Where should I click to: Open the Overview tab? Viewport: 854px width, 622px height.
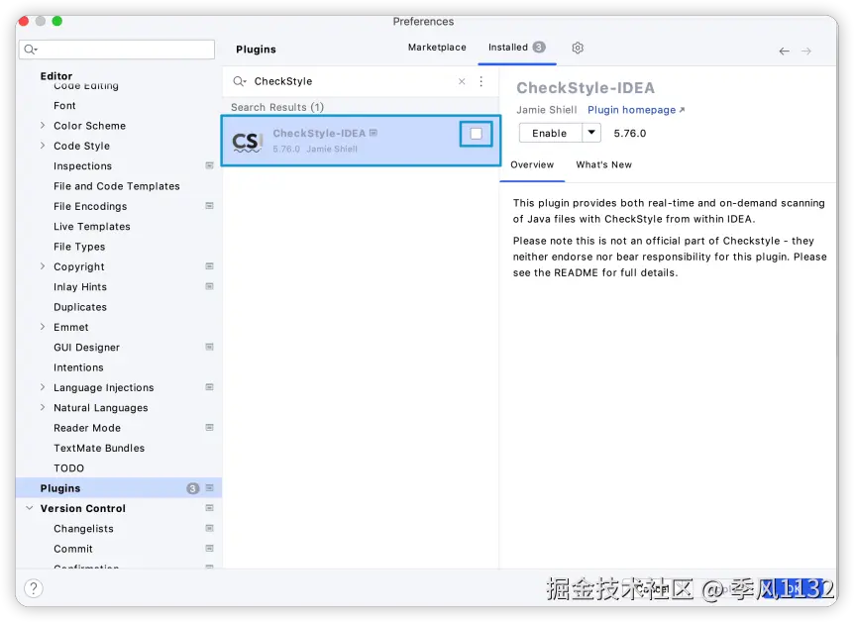[532, 165]
